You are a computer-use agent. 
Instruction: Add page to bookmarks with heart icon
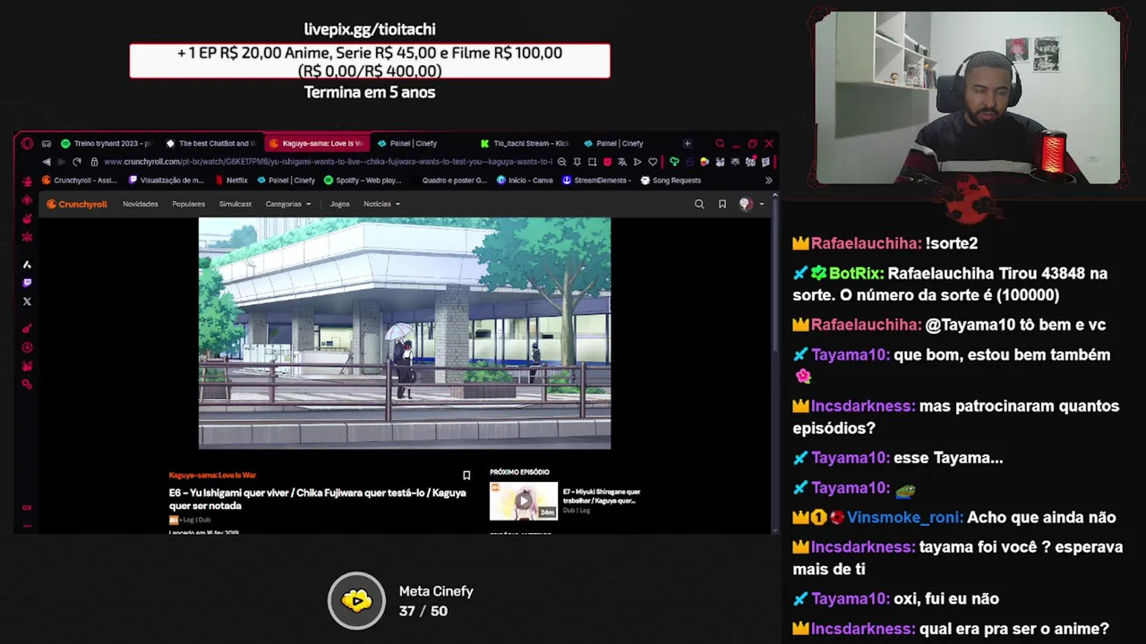(x=653, y=162)
